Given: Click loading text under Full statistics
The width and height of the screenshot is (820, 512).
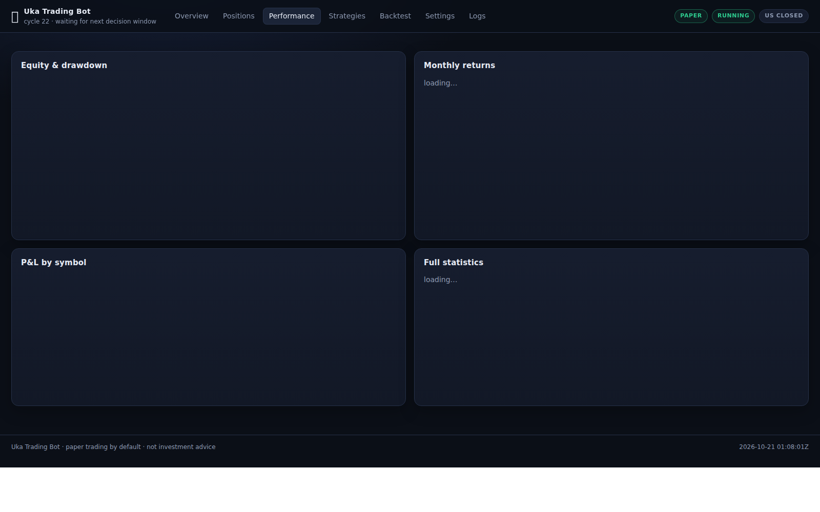Looking at the screenshot, I should [x=440, y=280].
